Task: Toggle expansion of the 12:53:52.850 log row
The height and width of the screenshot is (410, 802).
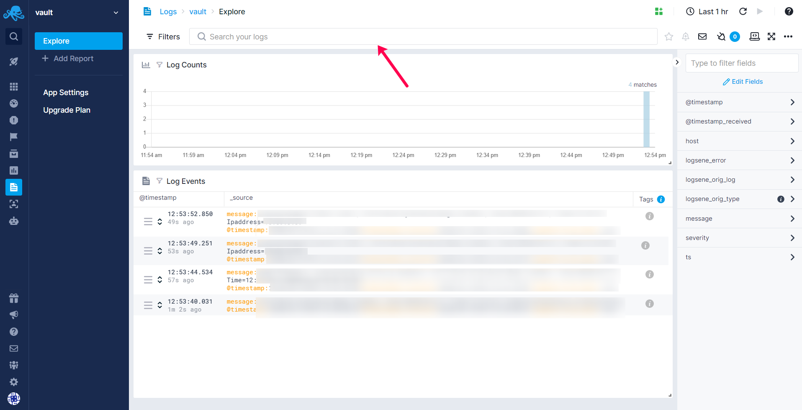Action: [x=159, y=222]
